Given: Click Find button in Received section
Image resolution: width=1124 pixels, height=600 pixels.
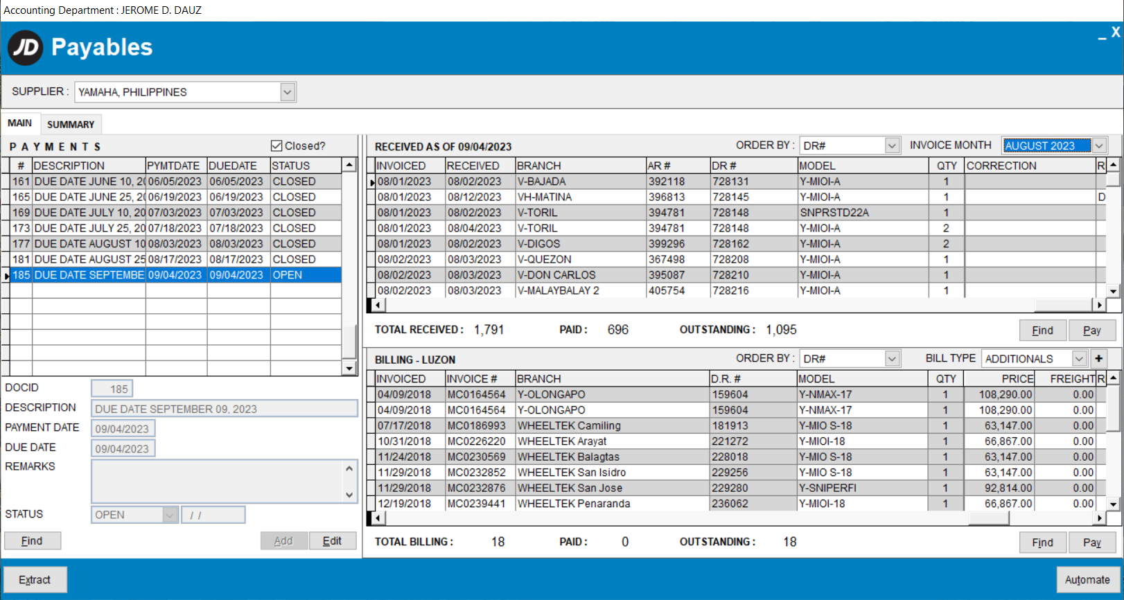Looking at the screenshot, I should 1042,330.
